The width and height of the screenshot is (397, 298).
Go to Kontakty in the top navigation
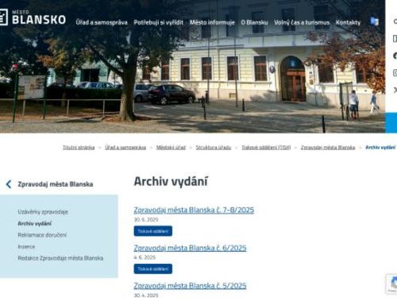pos(348,22)
